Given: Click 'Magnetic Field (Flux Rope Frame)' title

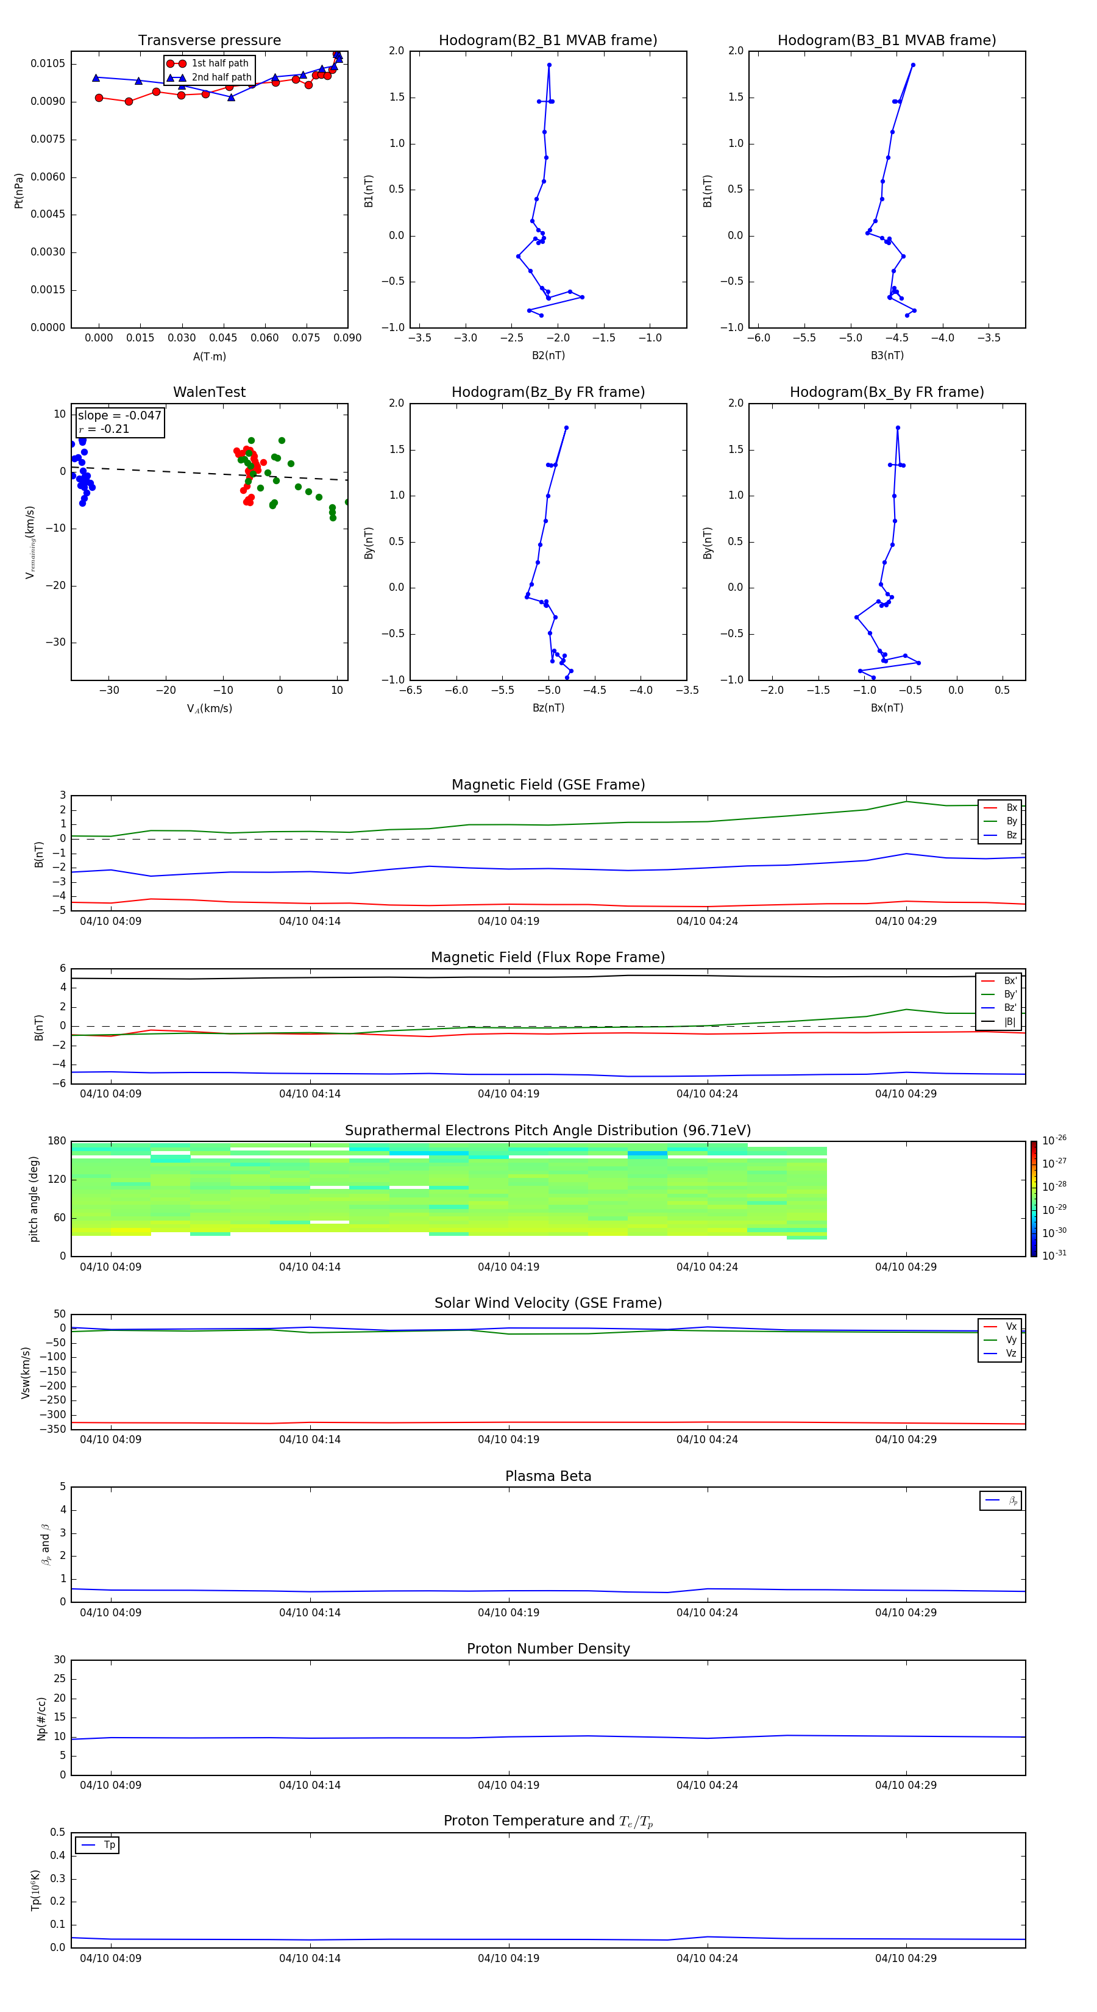Looking at the screenshot, I should coord(548,958).
